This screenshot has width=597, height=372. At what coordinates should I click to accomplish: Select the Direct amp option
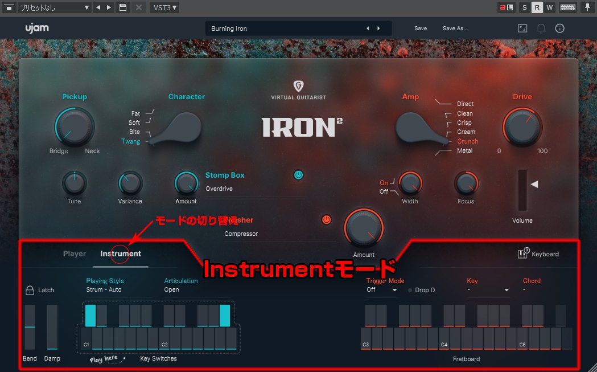point(466,104)
